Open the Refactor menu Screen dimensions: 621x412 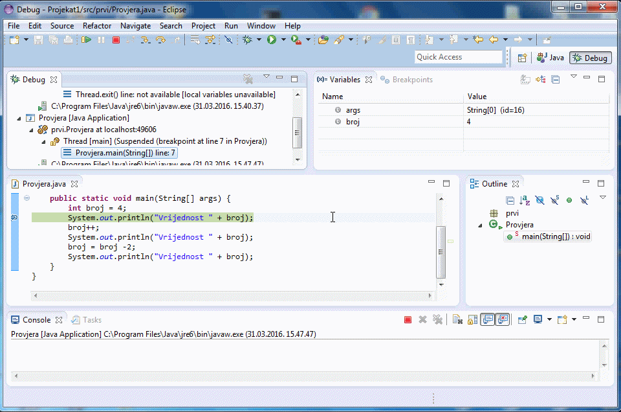point(97,26)
